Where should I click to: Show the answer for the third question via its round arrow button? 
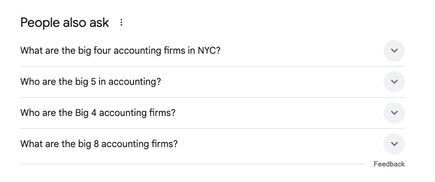[x=394, y=113]
